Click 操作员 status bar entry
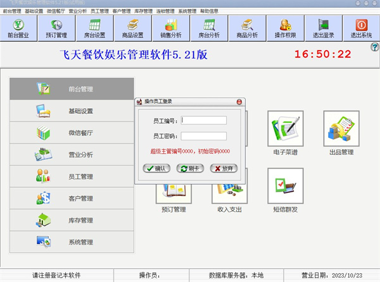The image size is (380, 282). [149, 275]
